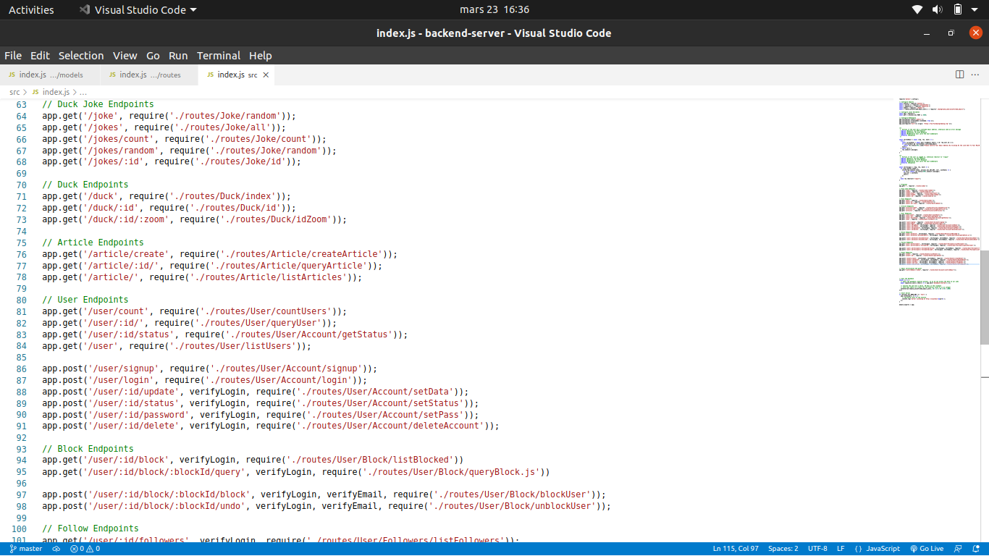Image resolution: width=989 pixels, height=556 pixels.
Task: Switch to the models index.js tab
Action: coord(47,74)
